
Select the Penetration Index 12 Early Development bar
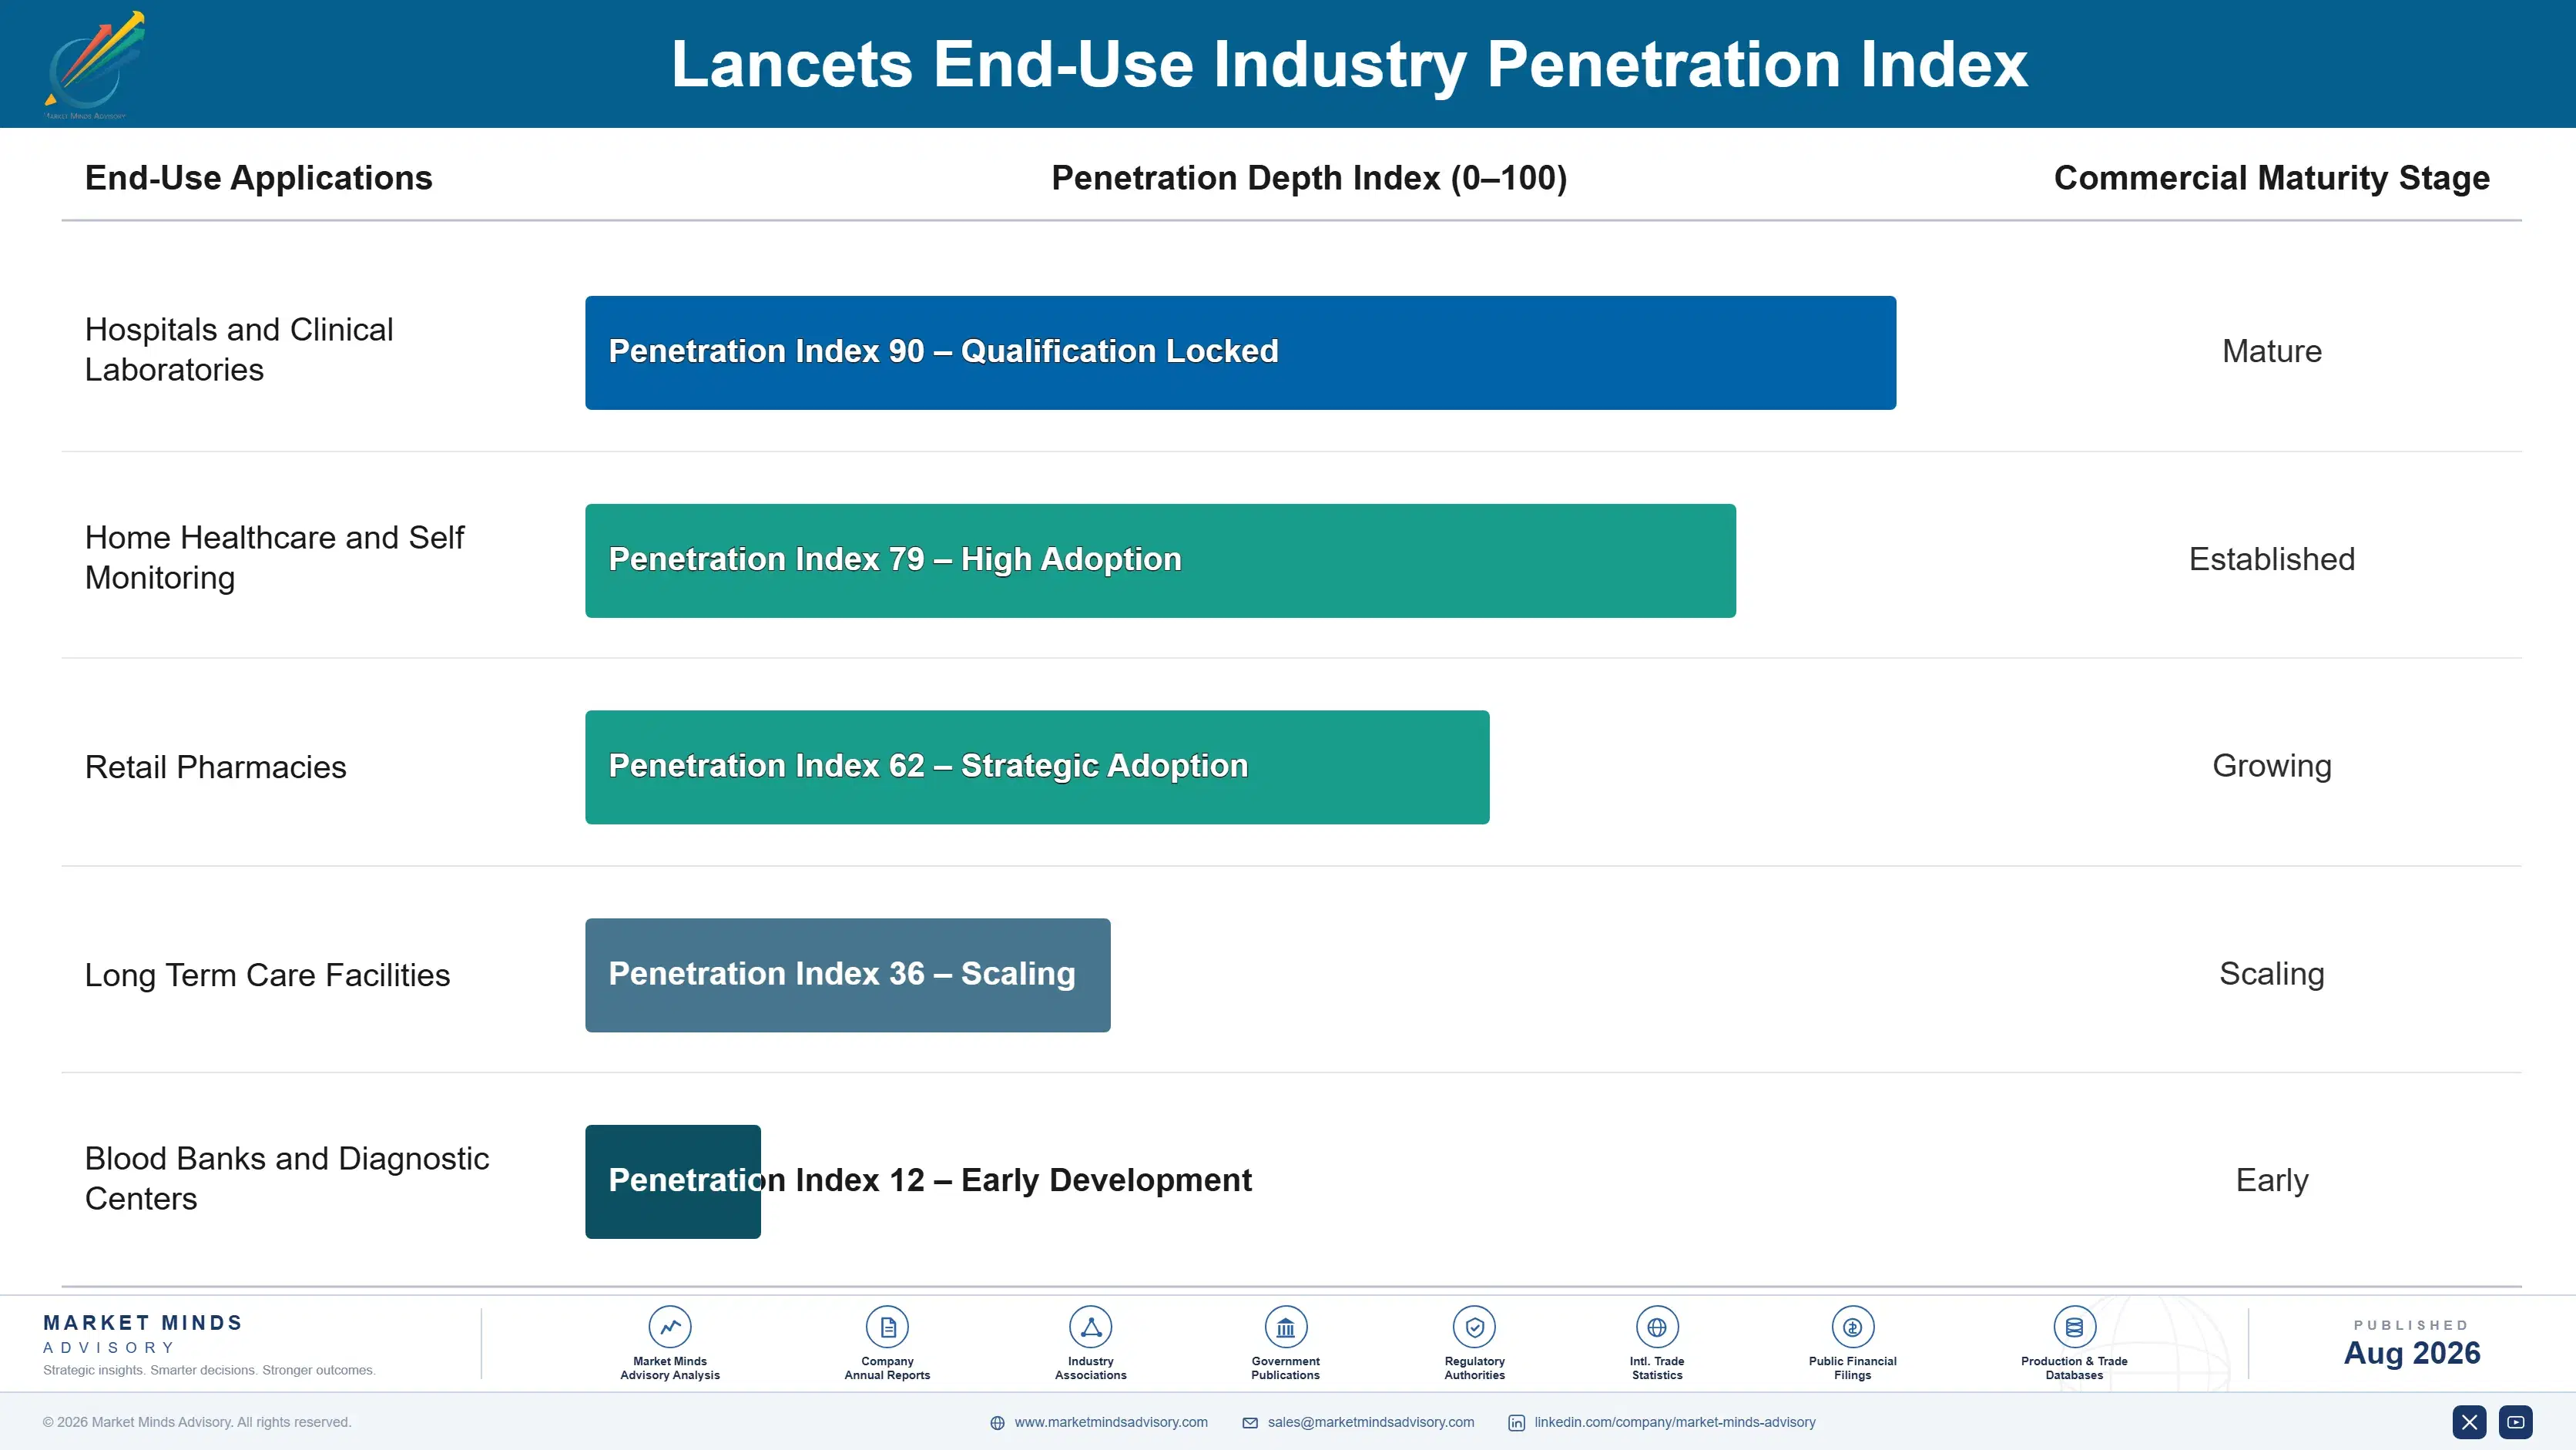pos(673,1182)
